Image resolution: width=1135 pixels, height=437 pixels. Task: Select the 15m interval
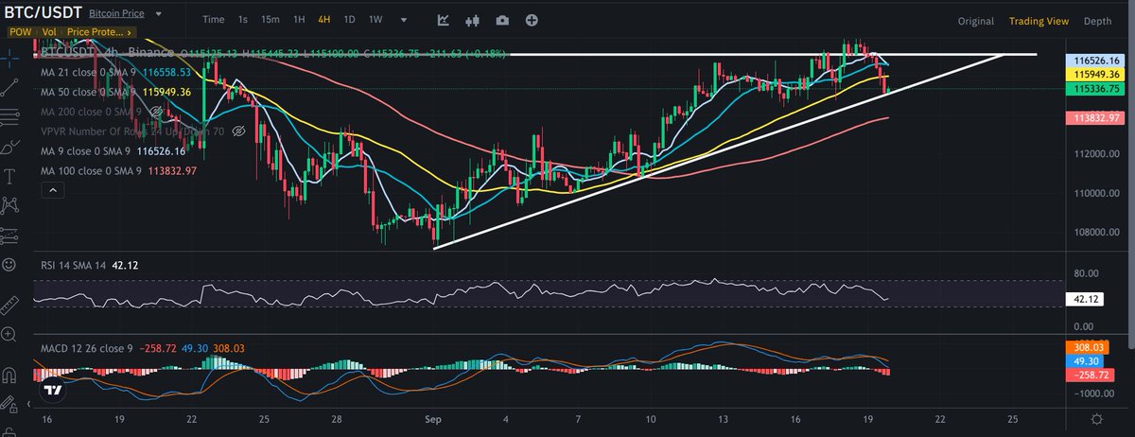click(271, 20)
